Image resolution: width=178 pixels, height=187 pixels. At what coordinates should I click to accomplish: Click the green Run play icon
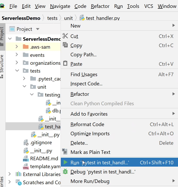coord(65,162)
